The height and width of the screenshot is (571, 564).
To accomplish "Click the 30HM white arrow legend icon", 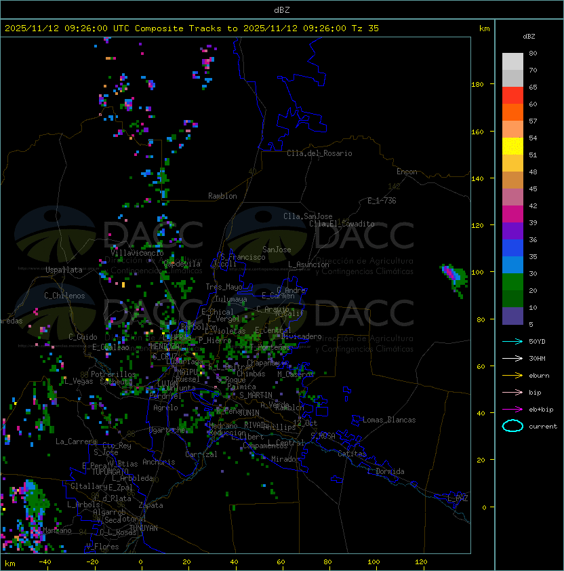I will click(x=512, y=358).
